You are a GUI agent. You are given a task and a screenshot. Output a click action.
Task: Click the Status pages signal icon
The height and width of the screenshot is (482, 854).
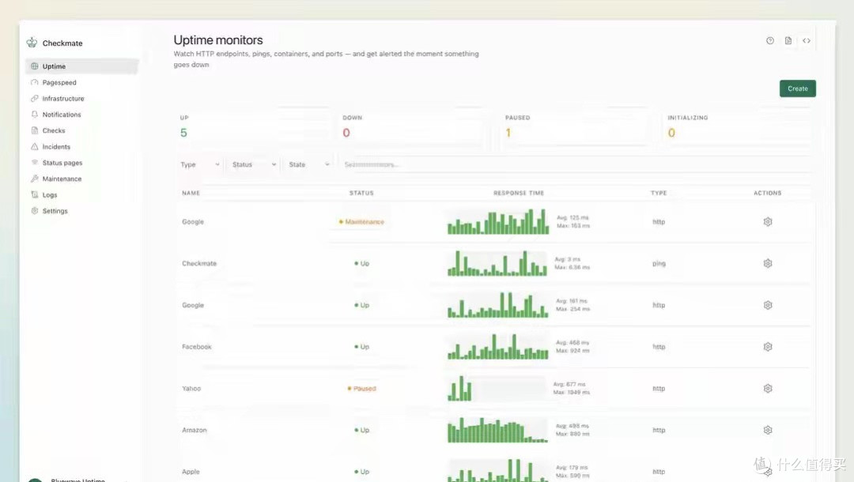point(34,163)
